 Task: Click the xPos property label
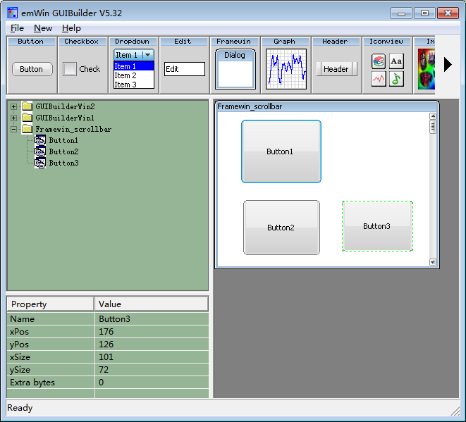(x=19, y=332)
